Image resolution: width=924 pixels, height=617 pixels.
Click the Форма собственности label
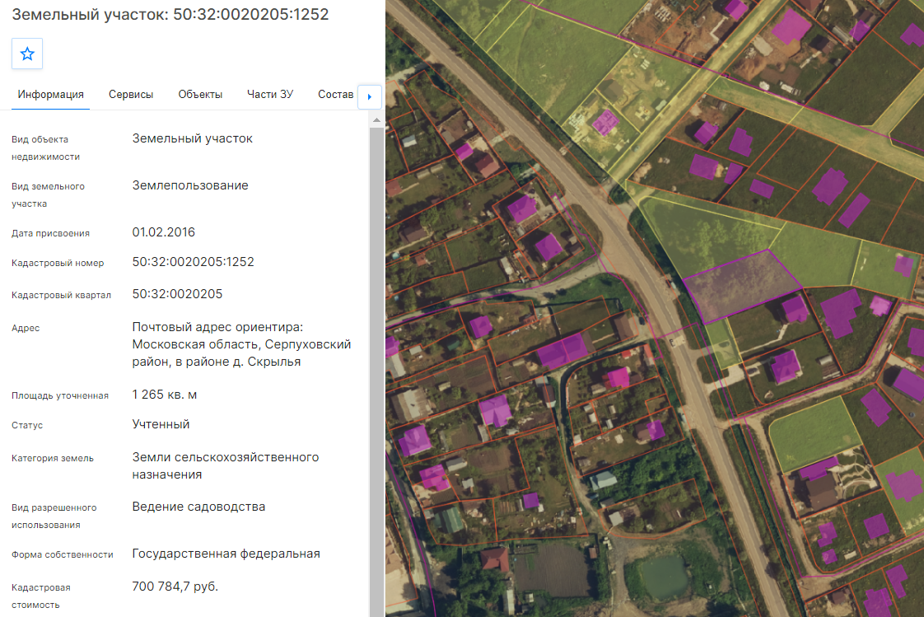(63, 554)
